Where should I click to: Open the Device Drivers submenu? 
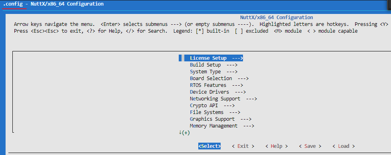point(218,92)
